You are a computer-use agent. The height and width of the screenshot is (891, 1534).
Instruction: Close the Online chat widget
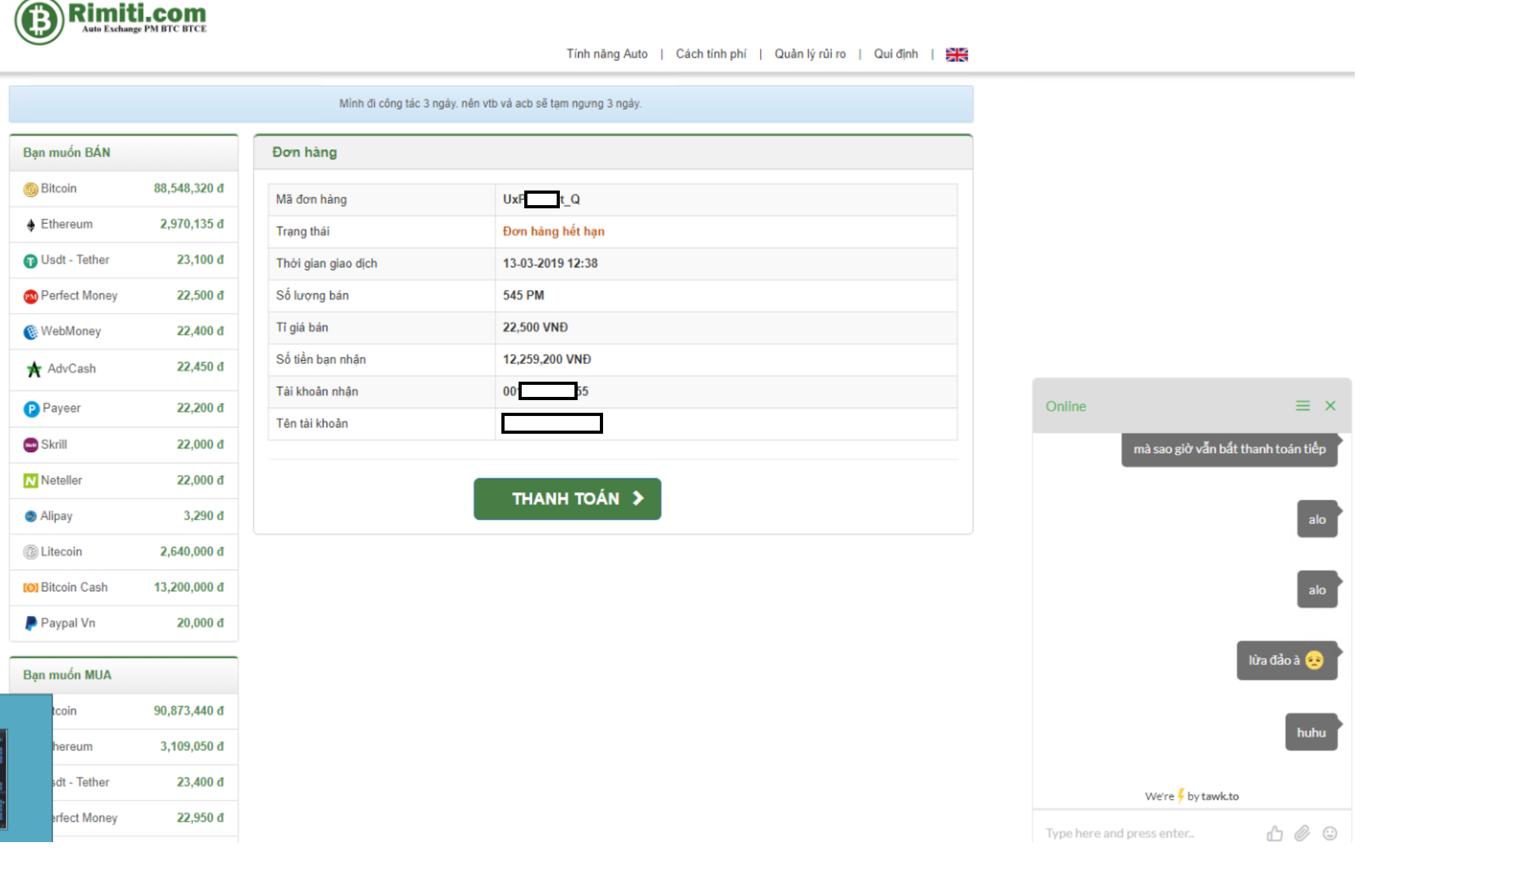click(x=1330, y=406)
